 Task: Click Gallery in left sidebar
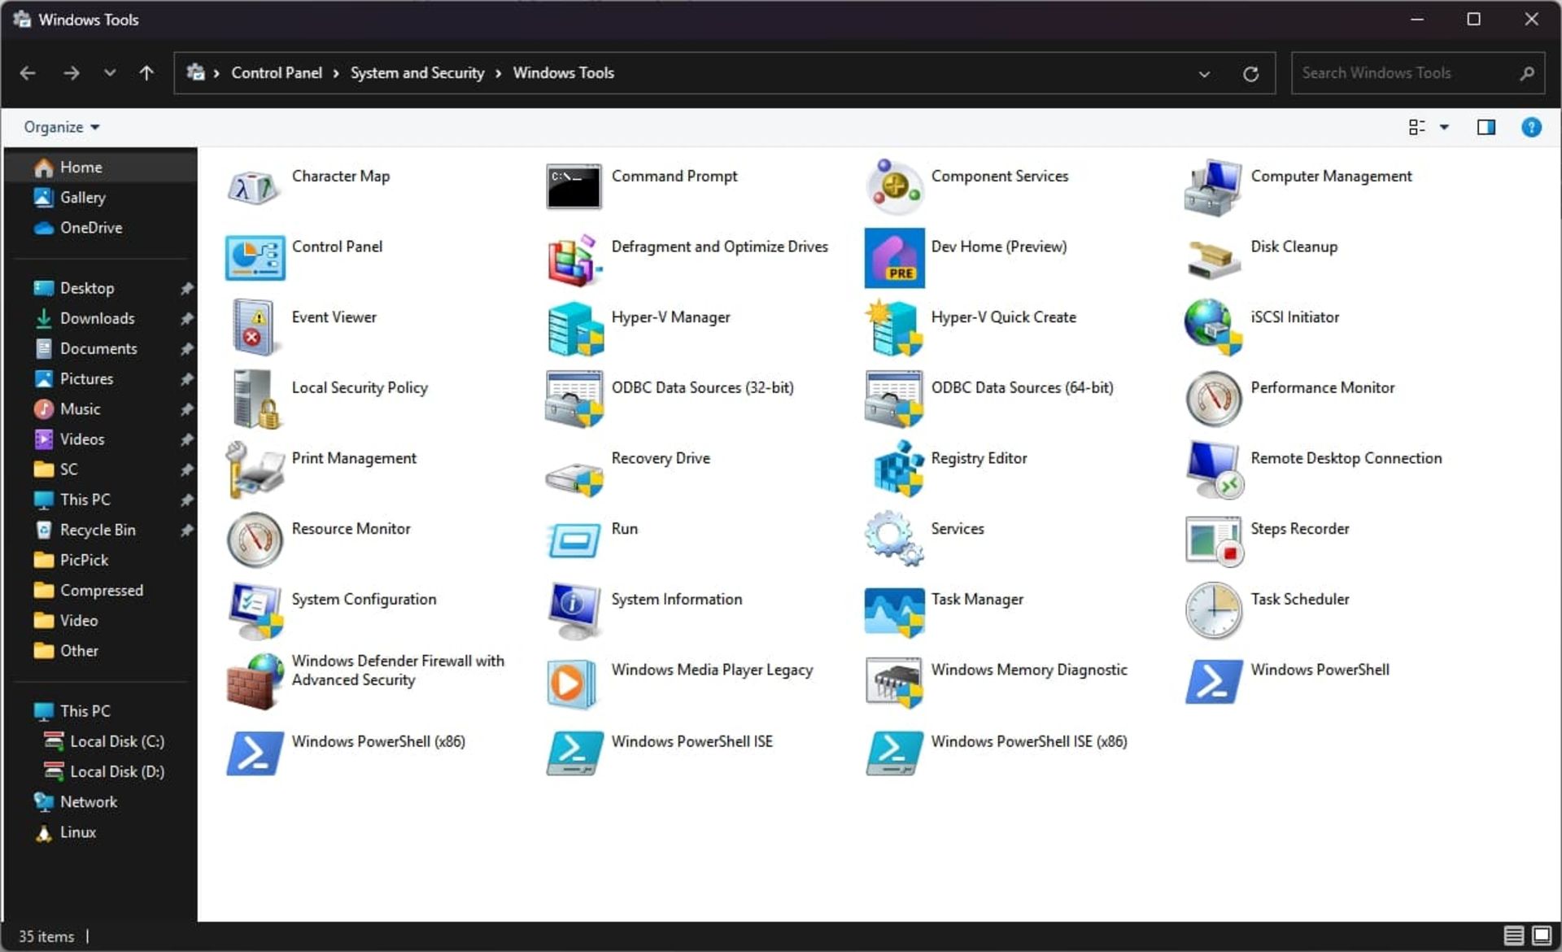click(84, 198)
